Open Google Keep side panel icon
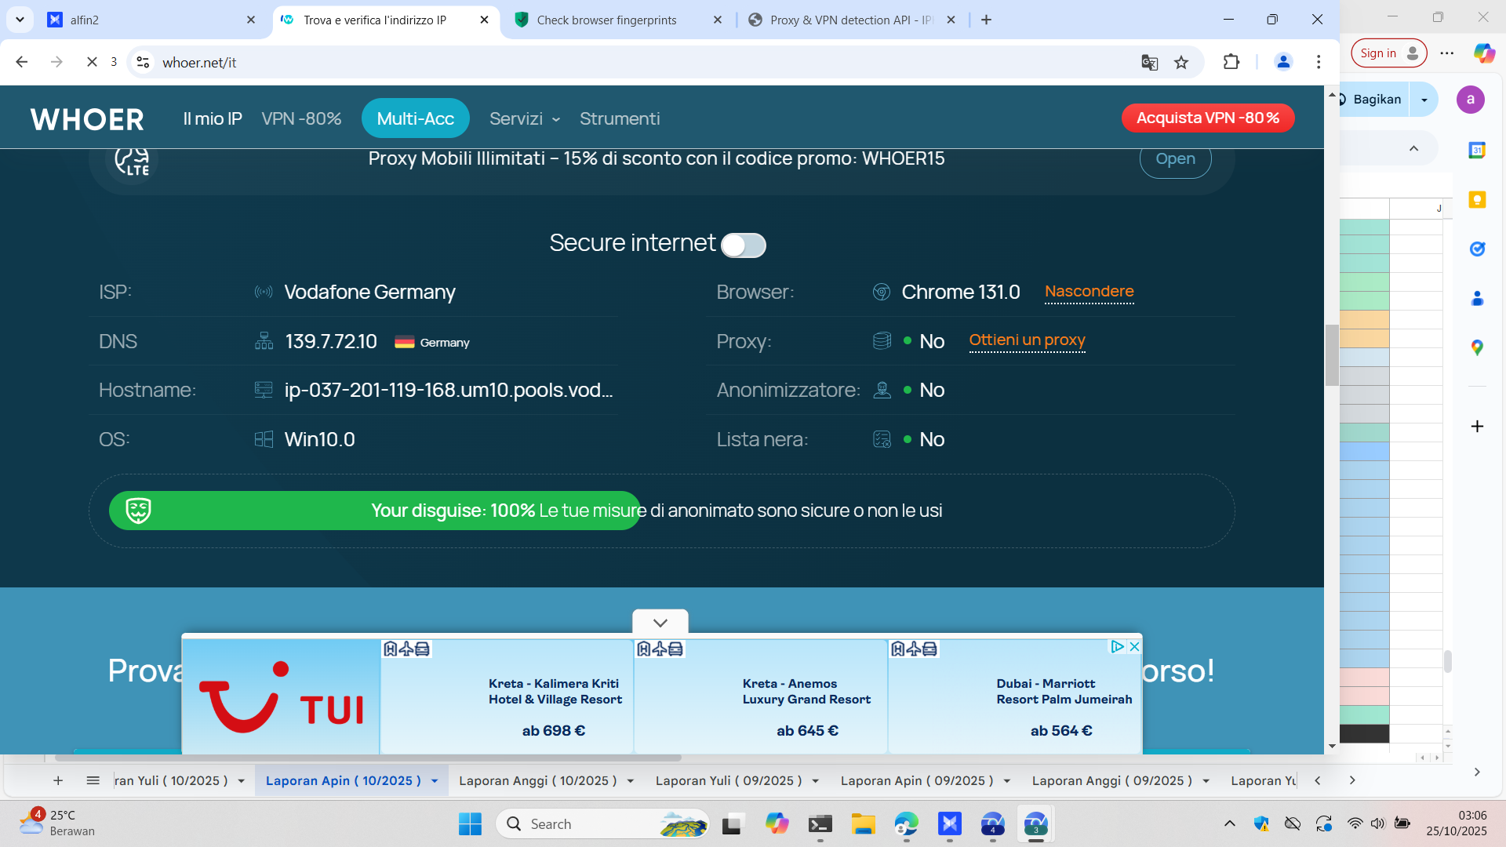The image size is (1506, 847). point(1477,199)
